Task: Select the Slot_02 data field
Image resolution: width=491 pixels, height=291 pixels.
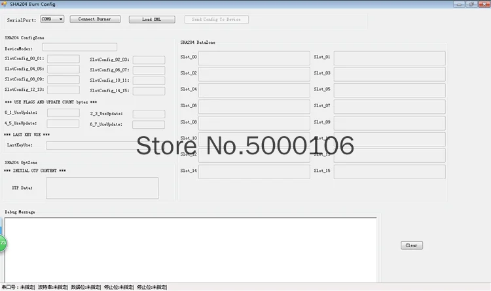Action: 254,74
